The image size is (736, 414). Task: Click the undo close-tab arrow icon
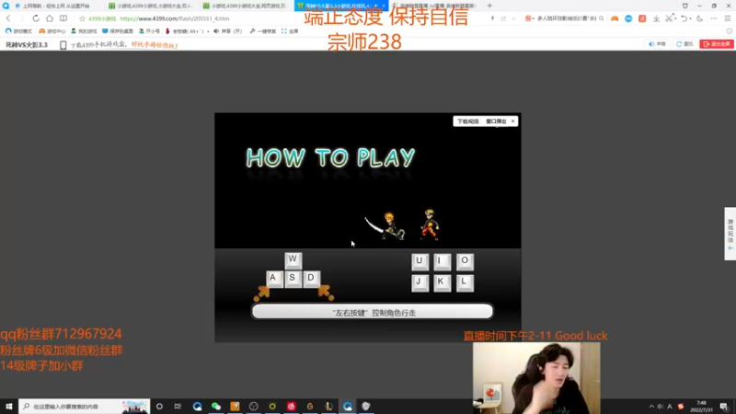pyautogui.click(x=684, y=18)
